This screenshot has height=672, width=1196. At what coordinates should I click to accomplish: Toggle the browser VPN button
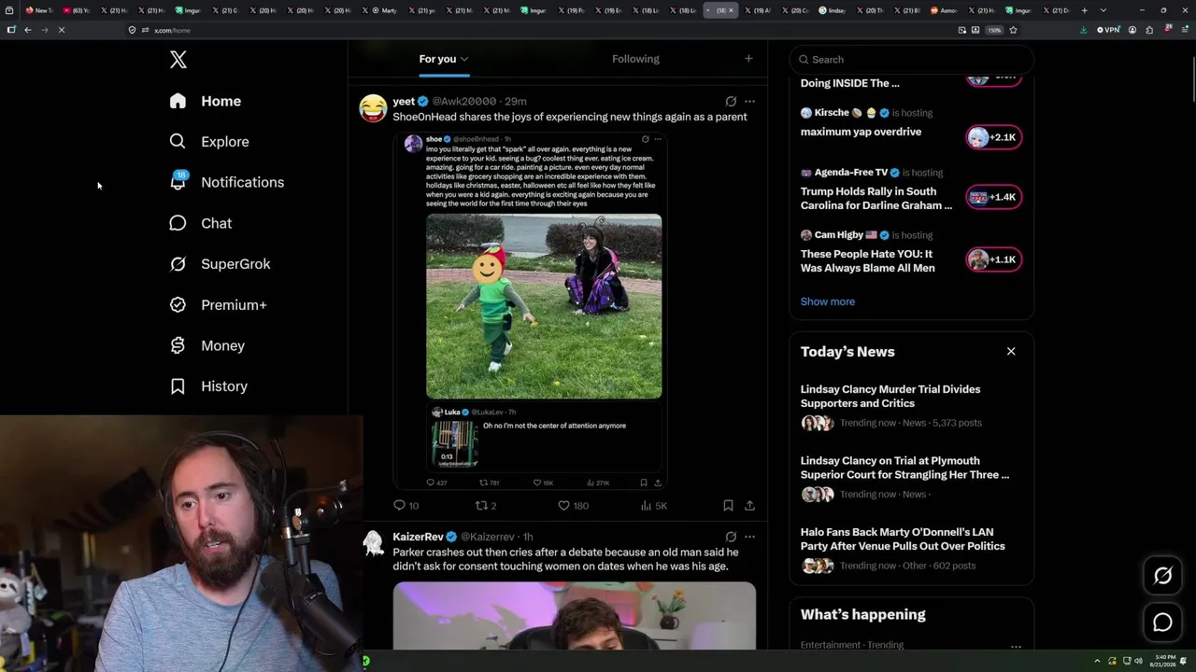pyautogui.click(x=1108, y=30)
